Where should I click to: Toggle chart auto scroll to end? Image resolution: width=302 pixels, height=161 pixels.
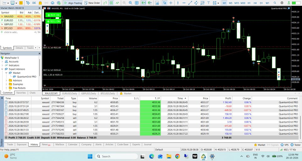[143, 3]
